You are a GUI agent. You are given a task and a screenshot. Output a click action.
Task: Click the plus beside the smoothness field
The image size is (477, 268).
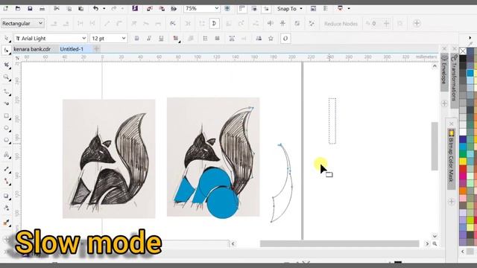click(386, 23)
